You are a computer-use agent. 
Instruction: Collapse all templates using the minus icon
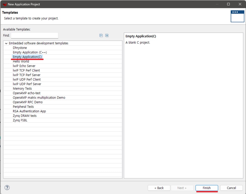pos(101,35)
